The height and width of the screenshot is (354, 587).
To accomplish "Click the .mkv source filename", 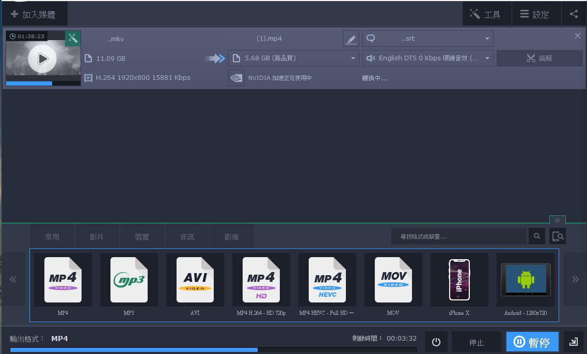I will tap(116, 39).
